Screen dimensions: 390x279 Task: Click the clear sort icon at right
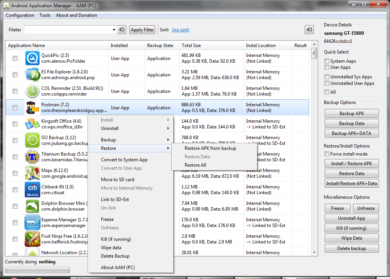point(309,30)
